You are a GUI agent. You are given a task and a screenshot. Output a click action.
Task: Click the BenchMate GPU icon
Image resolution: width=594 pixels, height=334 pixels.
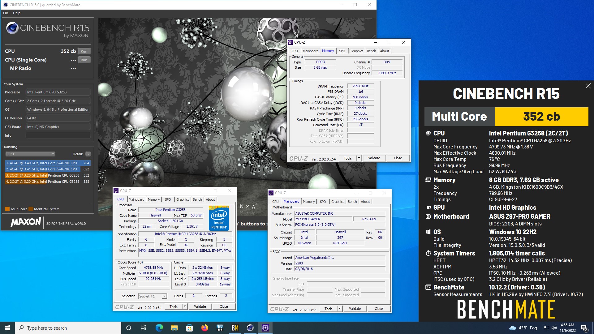tap(428, 208)
